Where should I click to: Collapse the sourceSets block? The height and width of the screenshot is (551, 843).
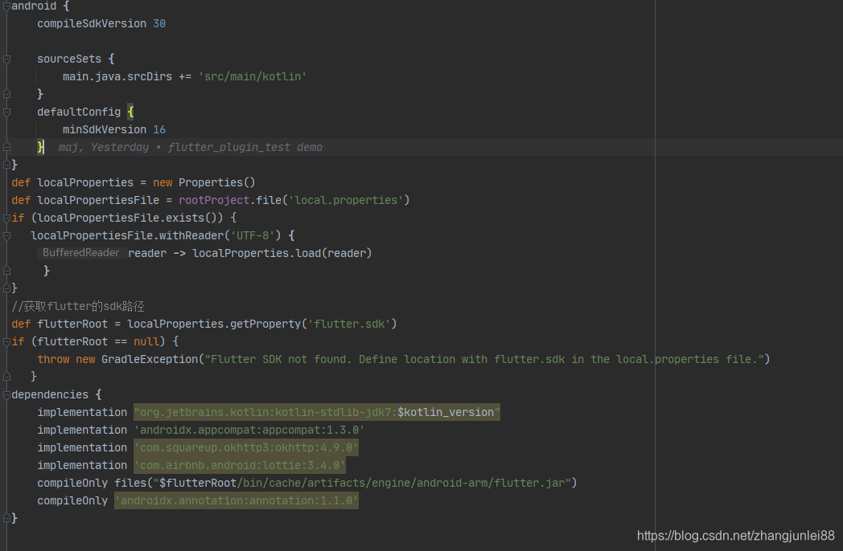[6, 59]
